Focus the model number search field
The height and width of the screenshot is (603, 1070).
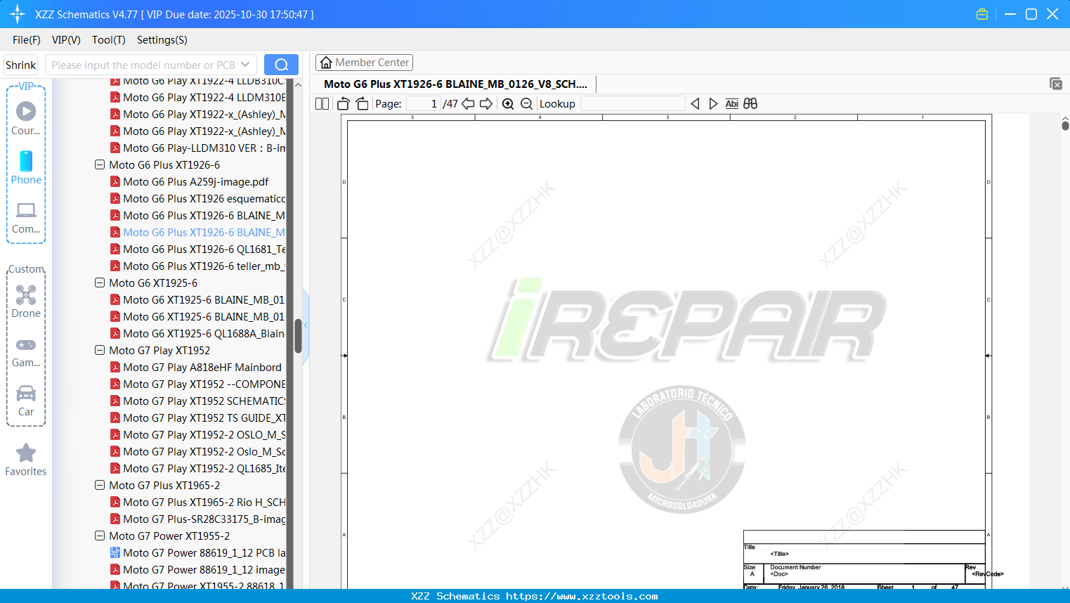(143, 65)
